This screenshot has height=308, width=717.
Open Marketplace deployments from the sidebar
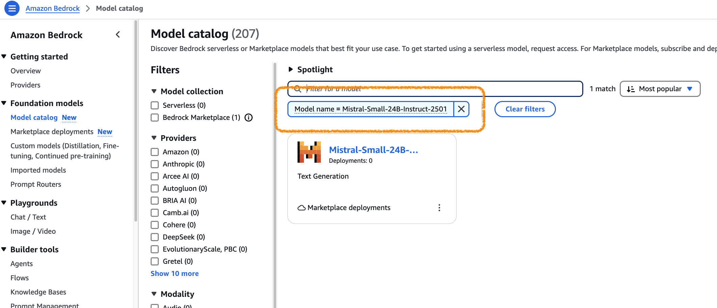pyautogui.click(x=52, y=131)
